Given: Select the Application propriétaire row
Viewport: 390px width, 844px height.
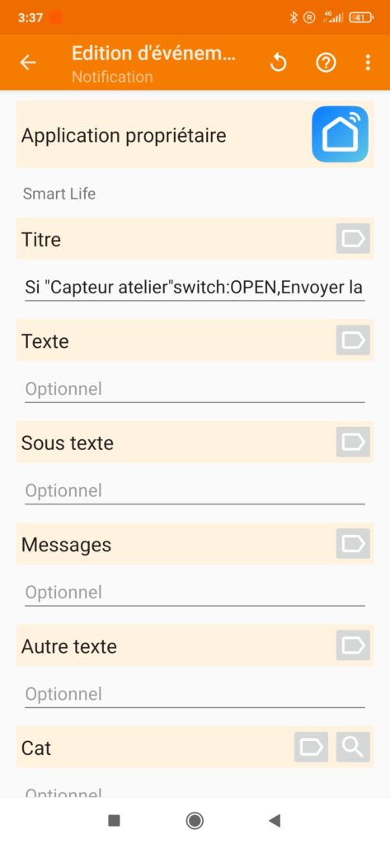Looking at the screenshot, I should (x=195, y=134).
